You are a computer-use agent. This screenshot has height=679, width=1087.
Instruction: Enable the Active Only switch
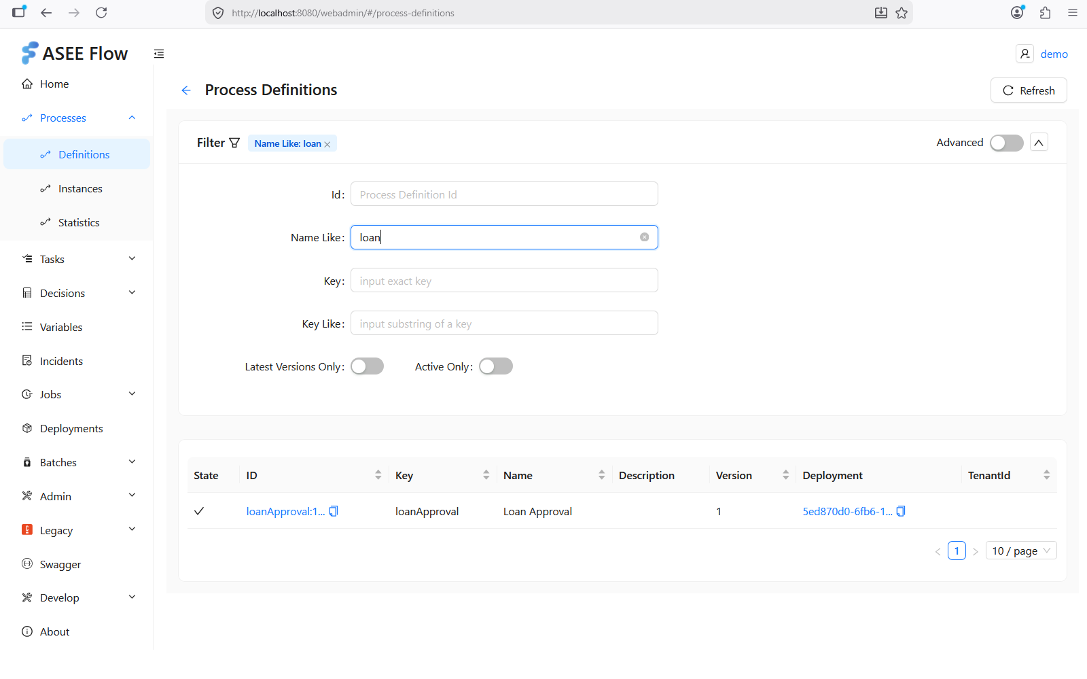[x=496, y=366]
